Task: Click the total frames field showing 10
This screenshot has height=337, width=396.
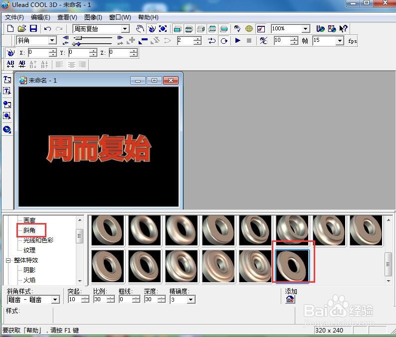Action: click(x=282, y=40)
